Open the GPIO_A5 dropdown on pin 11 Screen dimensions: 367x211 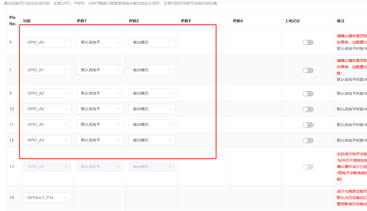pos(47,124)
